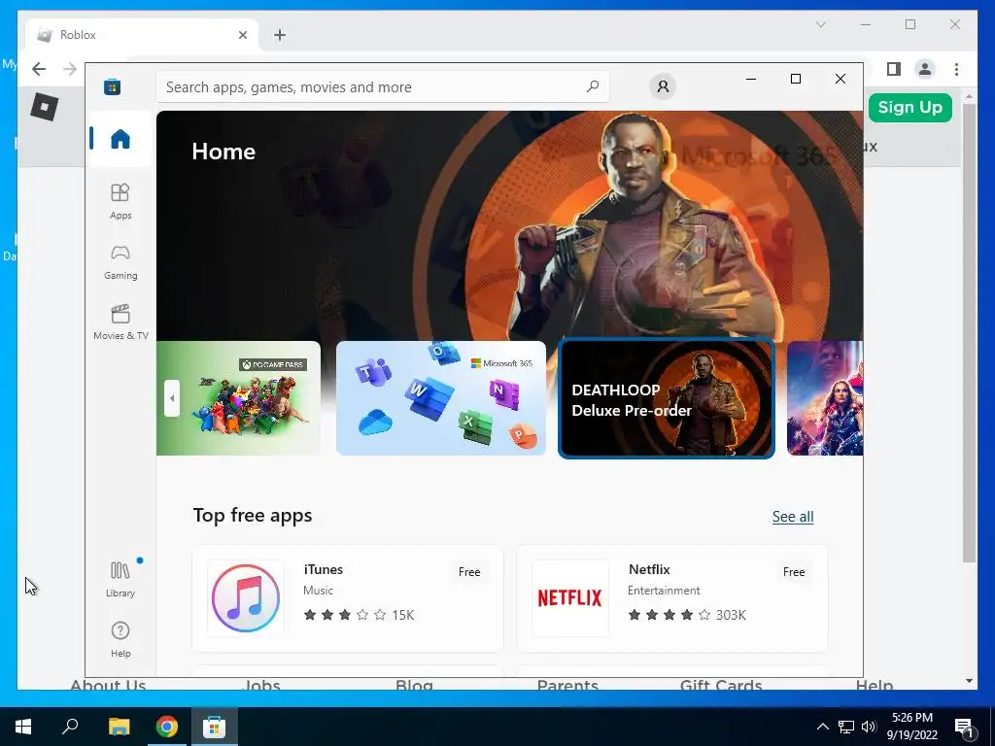The width and height of the screenshot is (995, 746).
Task: Switch to Chrome from the taskbar
Action: coord(167,727)
